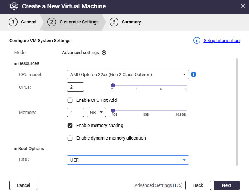Viewport: 249px width, 196px height.
Task: Close the Create a New Virtual Machine dialog
Action: click(243, 6)
